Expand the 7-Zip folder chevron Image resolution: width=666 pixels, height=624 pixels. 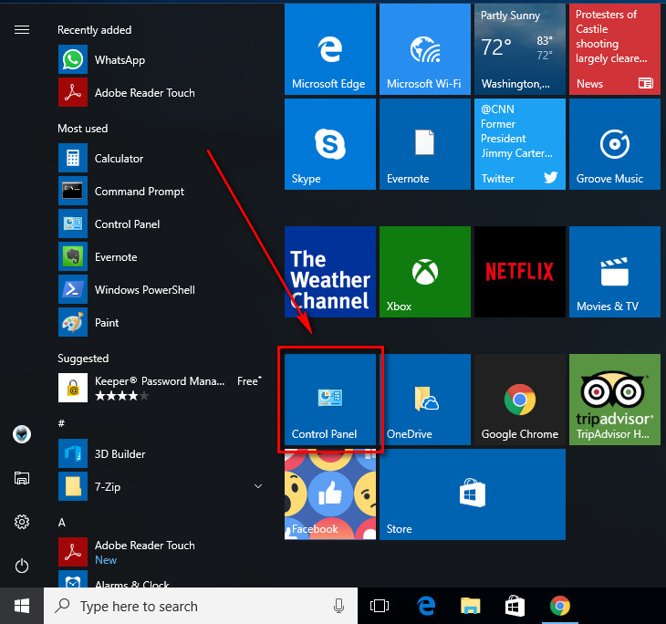click(258, 486)
